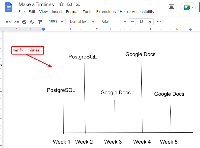Expand the Meet dropdown arrow
This screenshot has width=200, height=148.
point(192,7)
